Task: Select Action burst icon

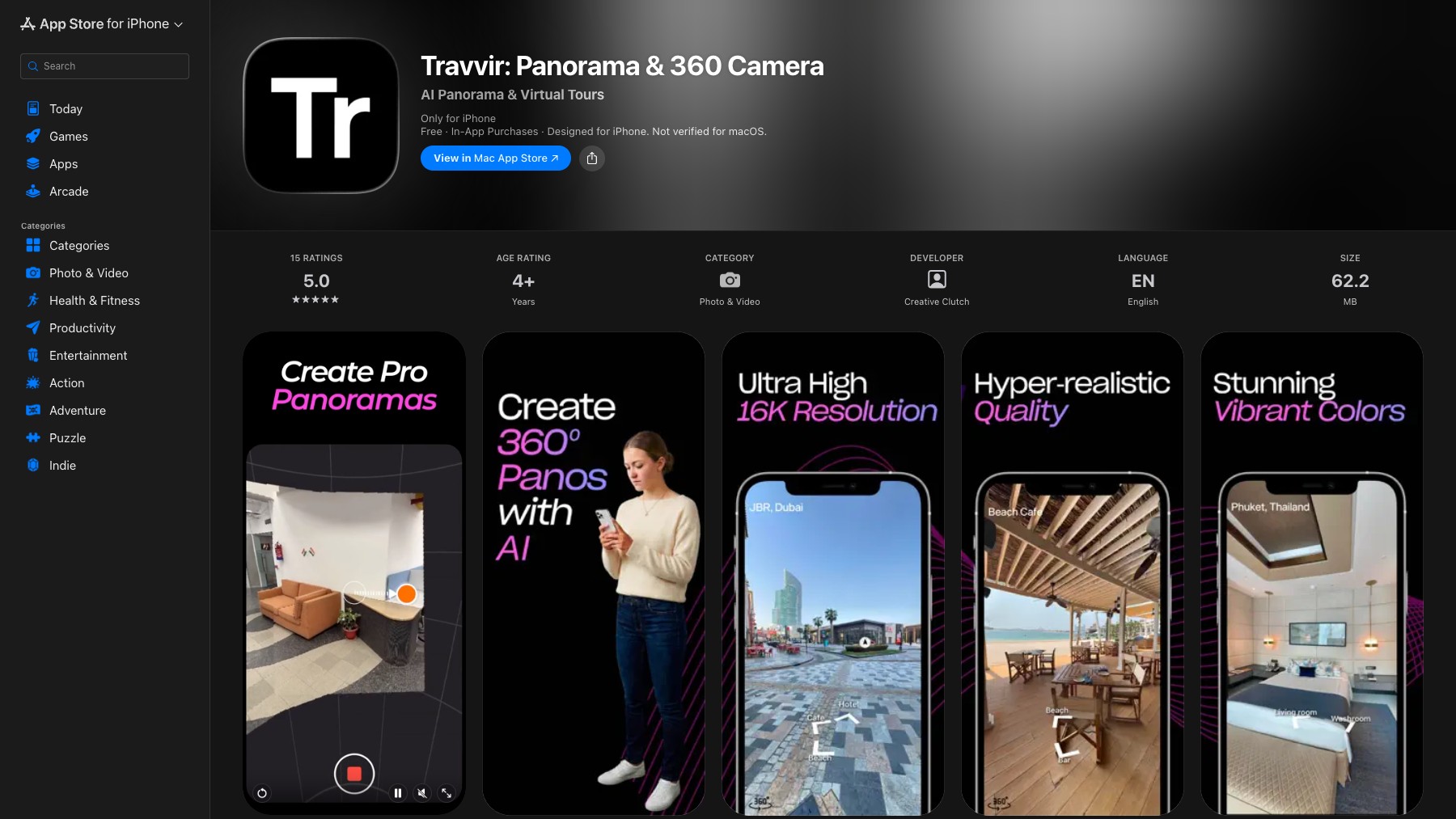Action: tap(33, 382)
